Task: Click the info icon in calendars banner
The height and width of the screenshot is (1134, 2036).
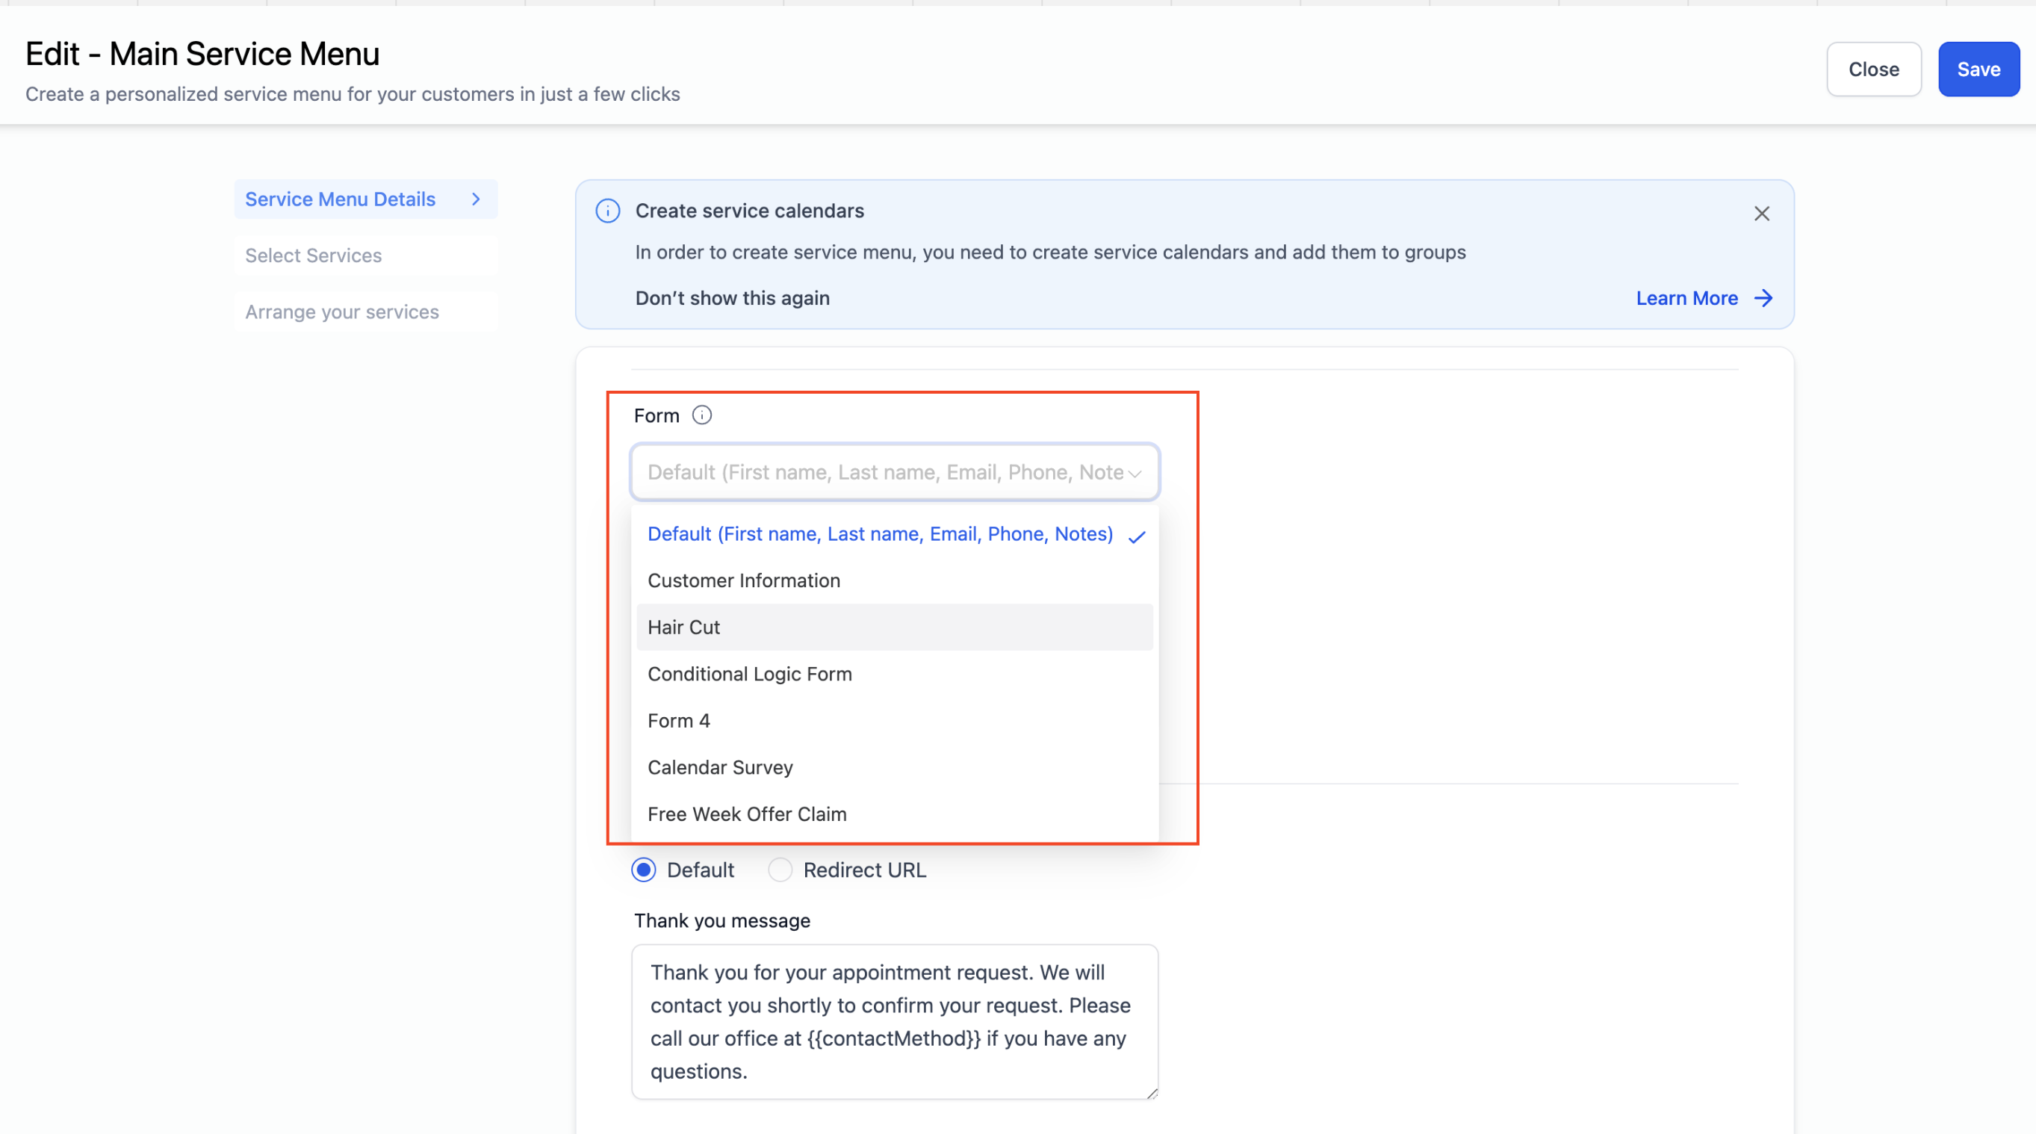Action: 607,211
